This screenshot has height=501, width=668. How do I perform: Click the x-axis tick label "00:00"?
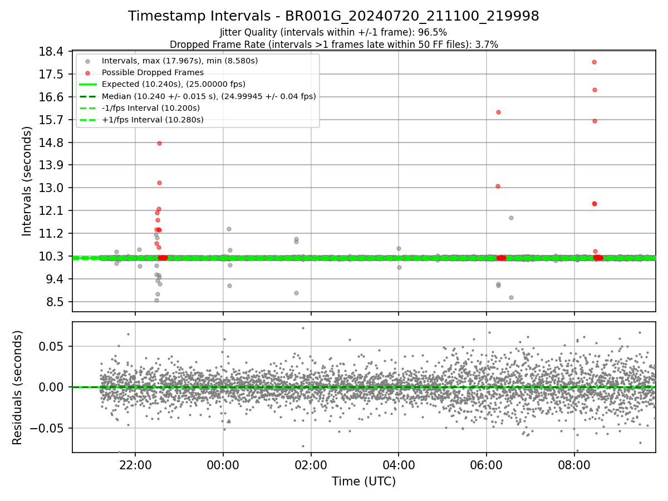pyautogui.click(x=223, y=465)
